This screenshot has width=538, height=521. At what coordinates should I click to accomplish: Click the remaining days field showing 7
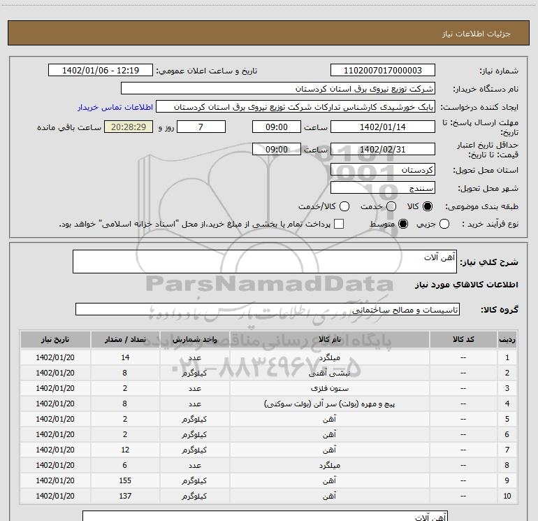pyautogui.click(x=201, y=127)
